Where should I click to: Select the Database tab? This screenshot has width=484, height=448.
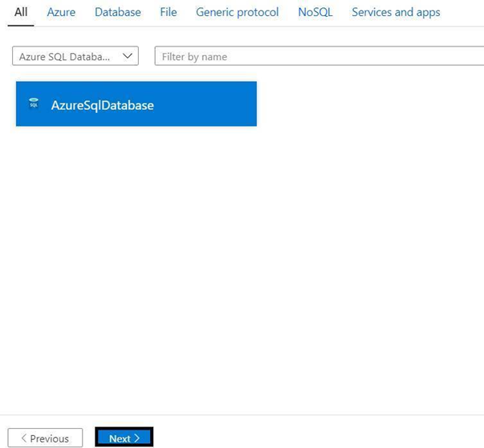click(118, 12)
